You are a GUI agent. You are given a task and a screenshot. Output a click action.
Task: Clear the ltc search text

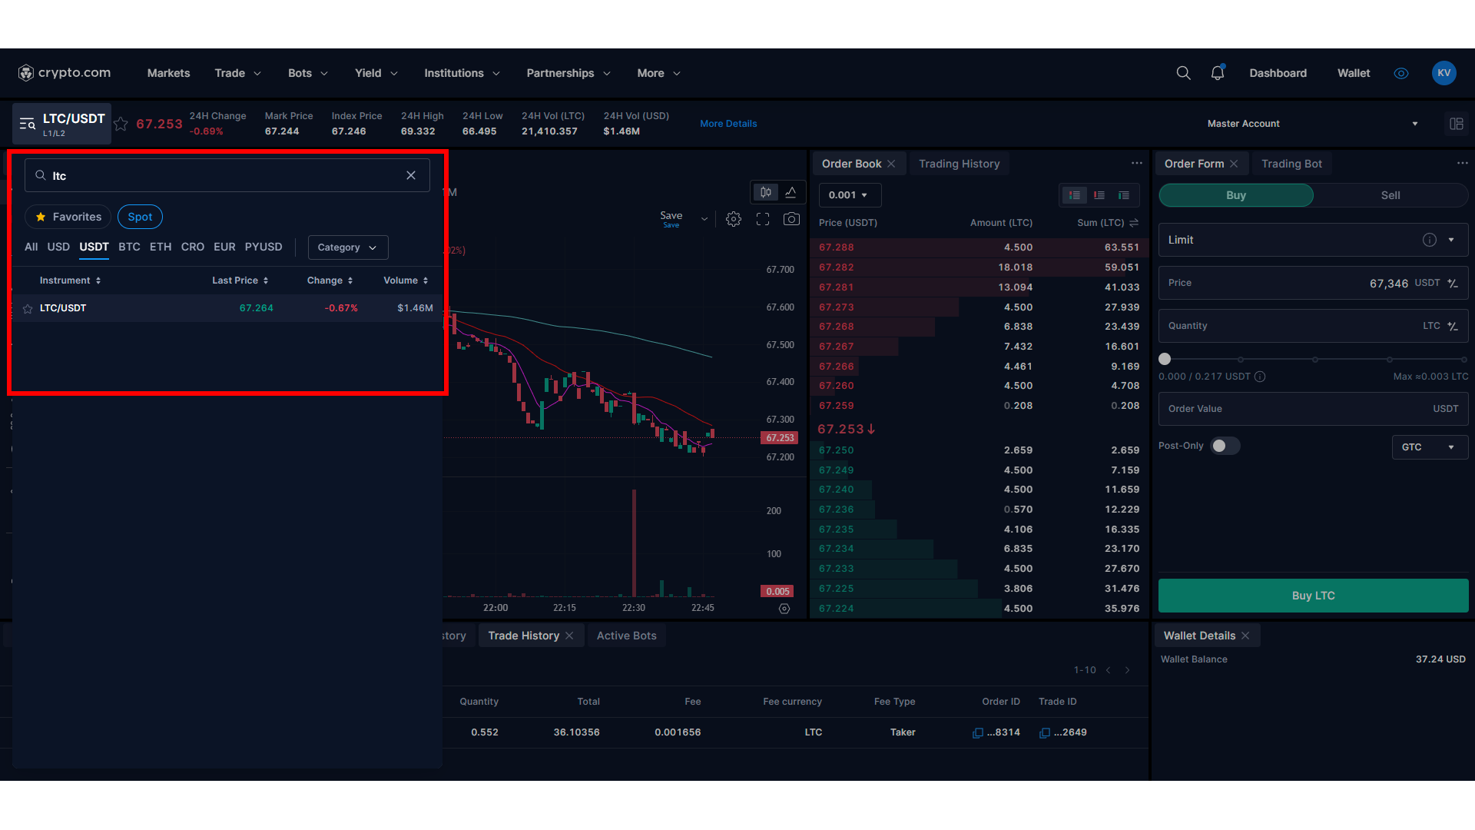click(x=411, y=175)
